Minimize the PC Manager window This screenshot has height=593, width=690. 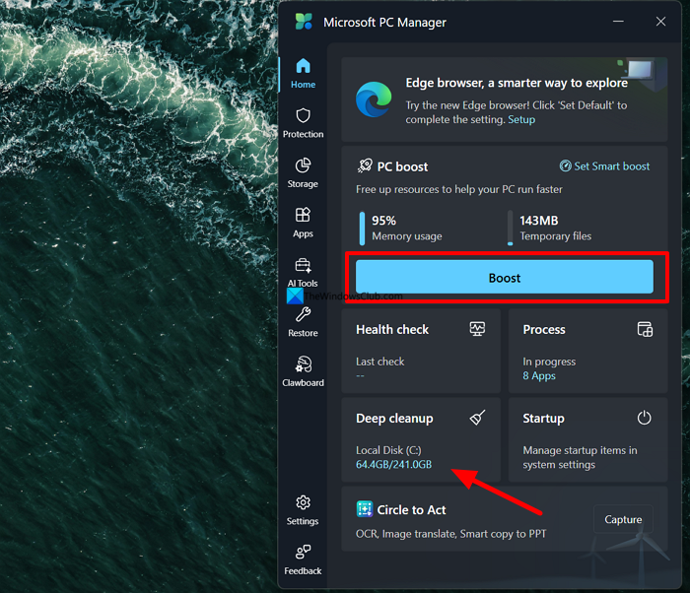pyautogui.click(x=618, y=22)
